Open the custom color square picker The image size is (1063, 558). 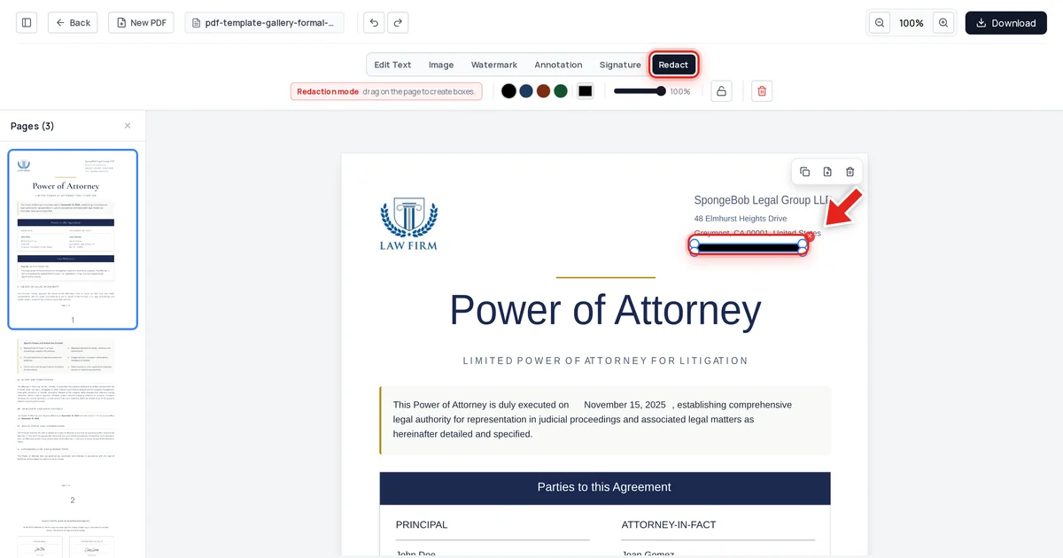pos(586,91)
